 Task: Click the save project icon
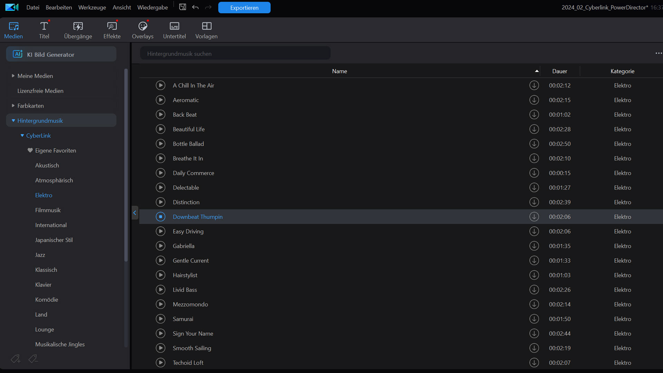click(x=183, y=7)
